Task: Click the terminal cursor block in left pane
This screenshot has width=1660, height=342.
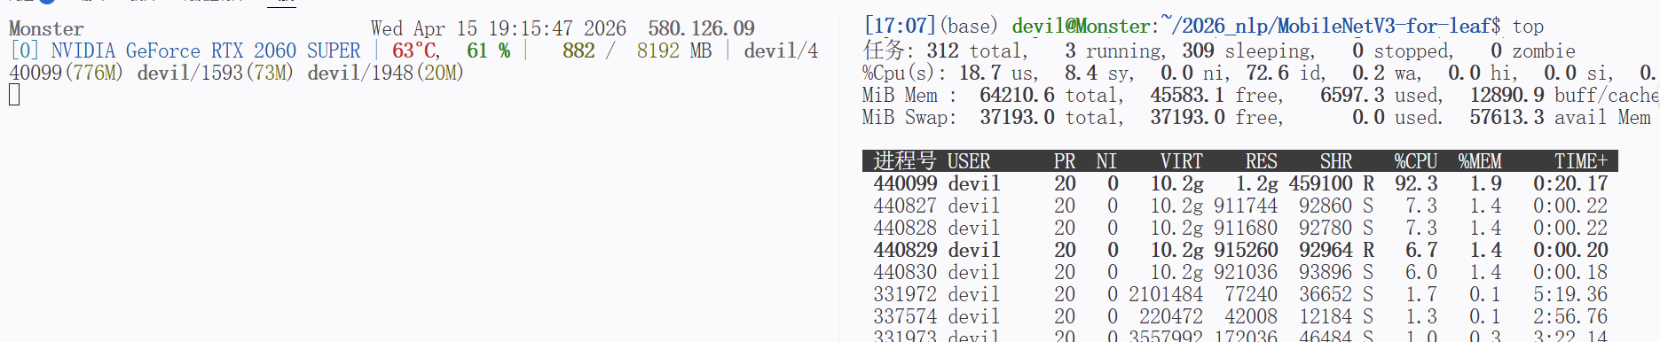Action: tap(14, 95)
